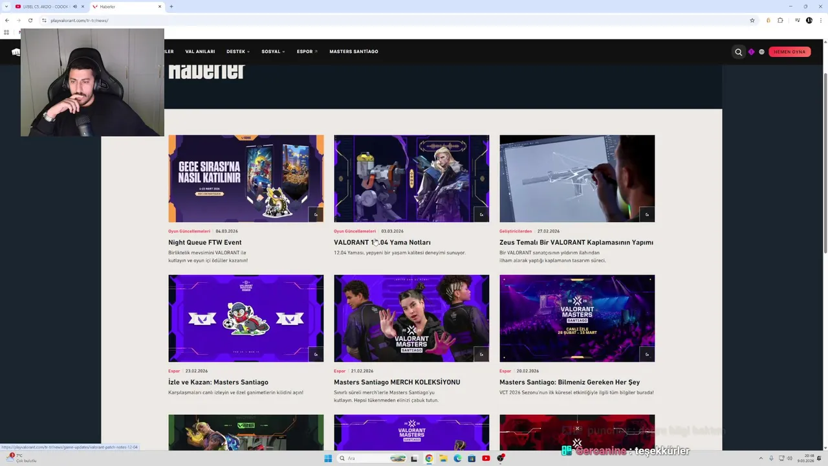Open File Explorer from the taskbar

pos(443,458)
